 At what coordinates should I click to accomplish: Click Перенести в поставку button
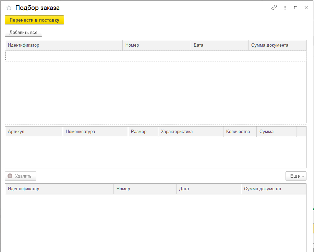tap(34, 20)
